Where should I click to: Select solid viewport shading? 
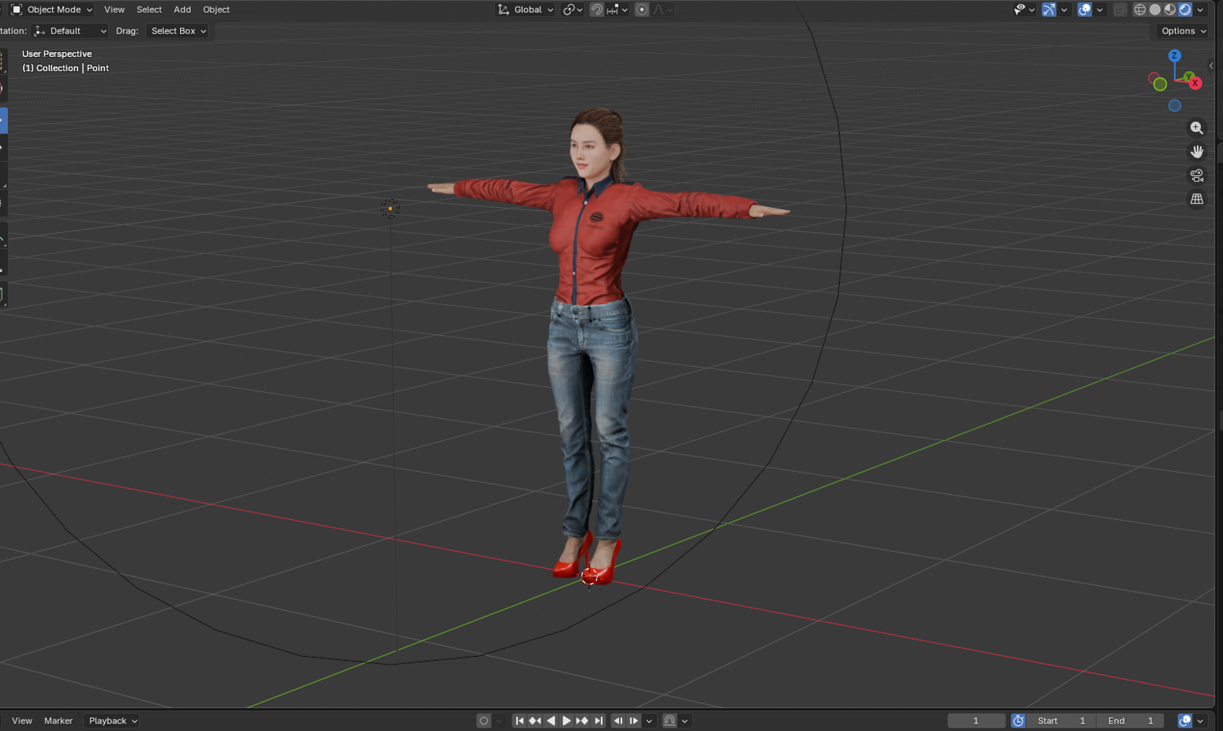pyautogui.click(x=1155, y=10)
